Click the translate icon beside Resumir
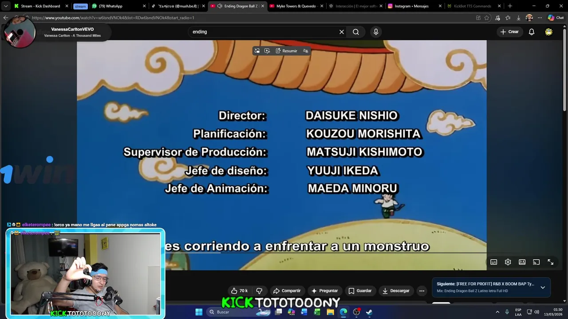 [305, 51]
